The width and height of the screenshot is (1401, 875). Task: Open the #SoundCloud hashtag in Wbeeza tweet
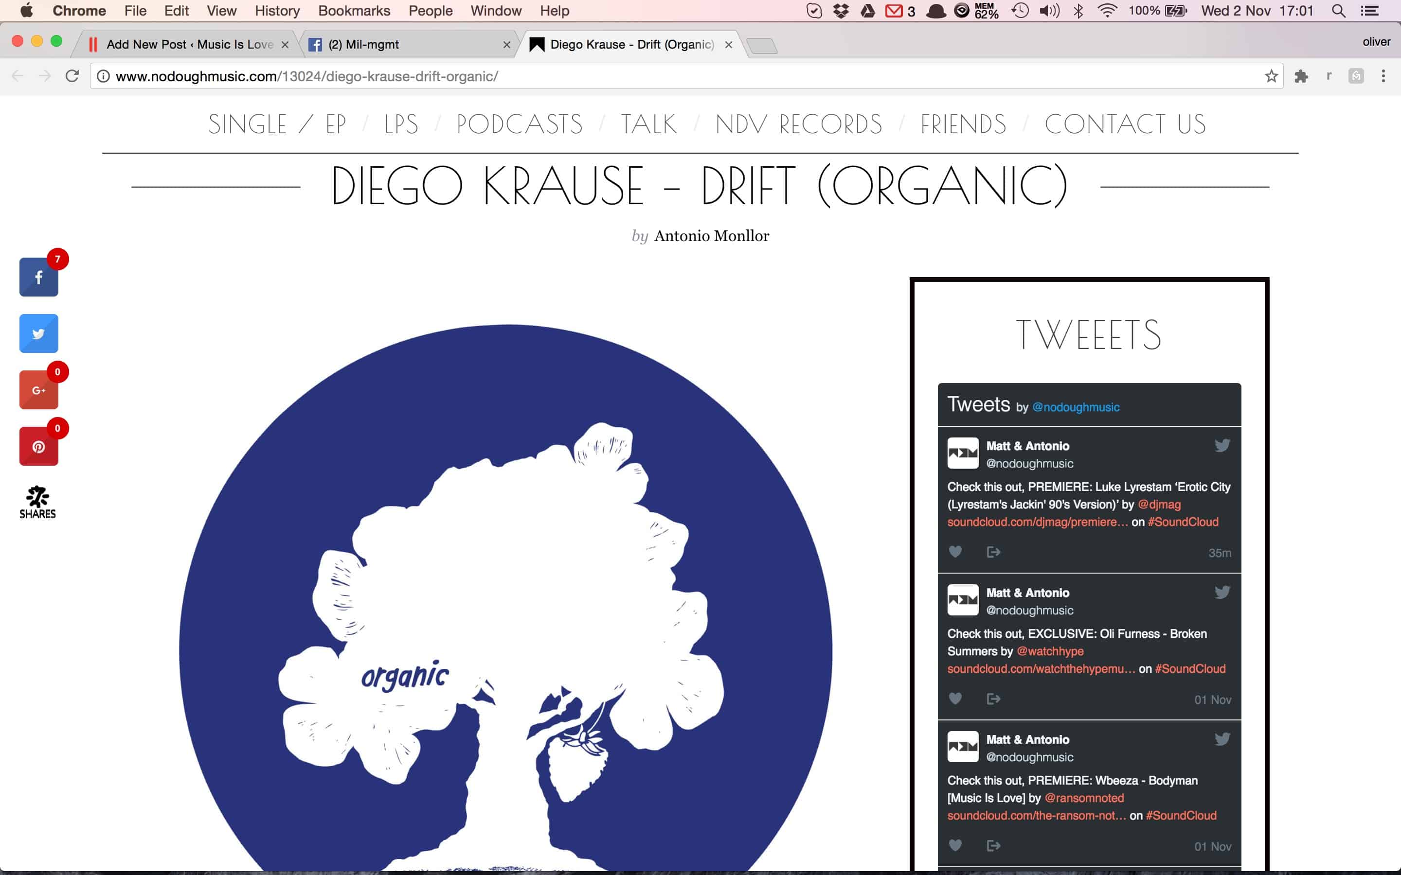pyautogui.click(x=1181, y=815)
